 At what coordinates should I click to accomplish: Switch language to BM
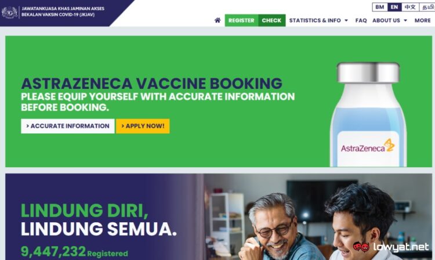pos(379,7)
